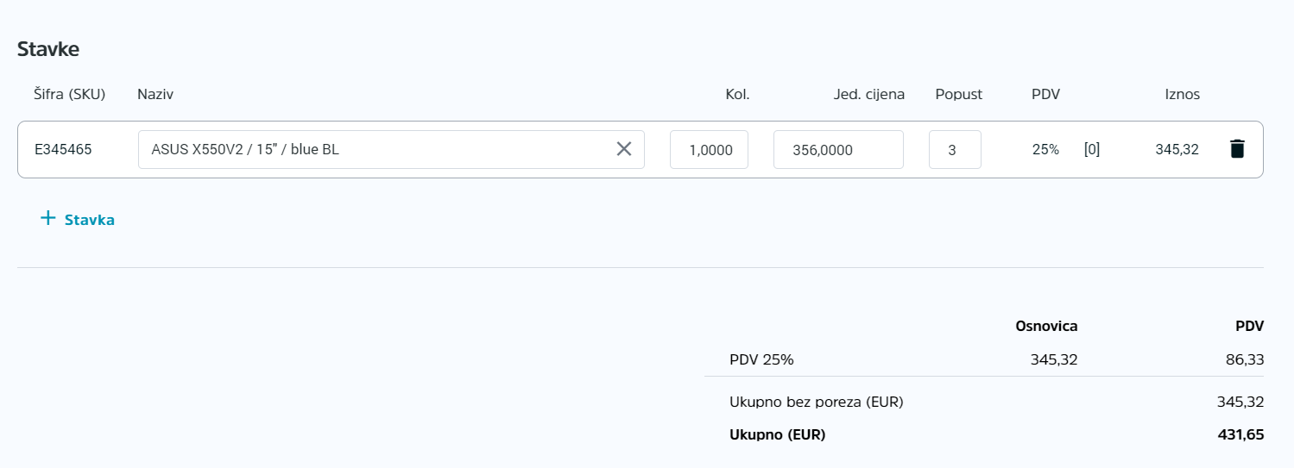Image resolution: width=1294 pixels, height=468 pixels.
Task: Select the SKU code E345465
Action: 63,150
